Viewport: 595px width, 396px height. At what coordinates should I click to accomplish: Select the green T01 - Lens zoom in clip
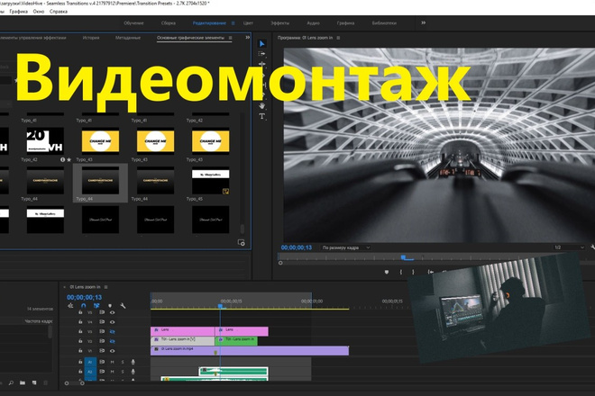(236, 341)
